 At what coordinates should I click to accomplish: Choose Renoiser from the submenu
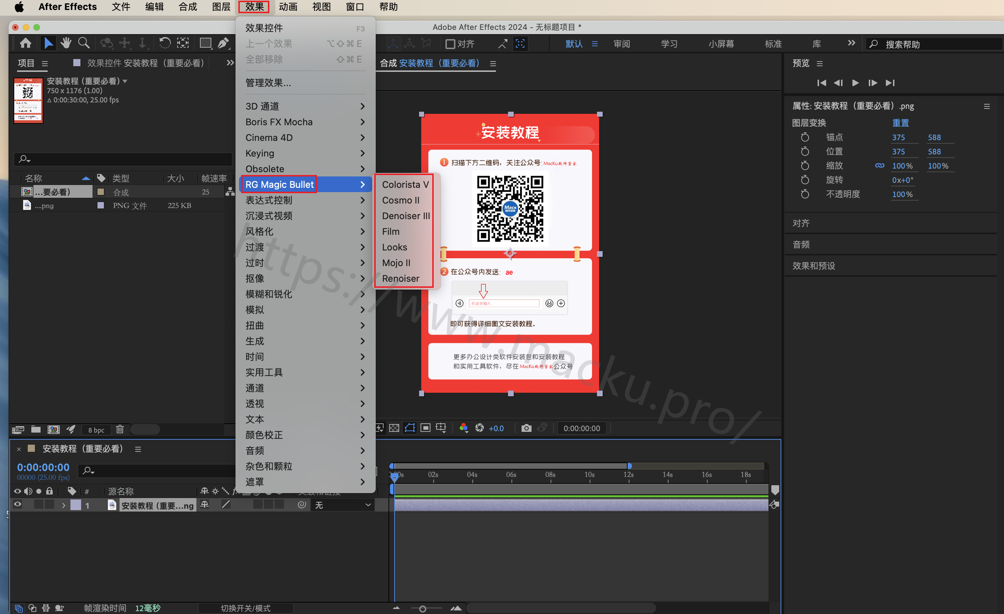point(406,279)
